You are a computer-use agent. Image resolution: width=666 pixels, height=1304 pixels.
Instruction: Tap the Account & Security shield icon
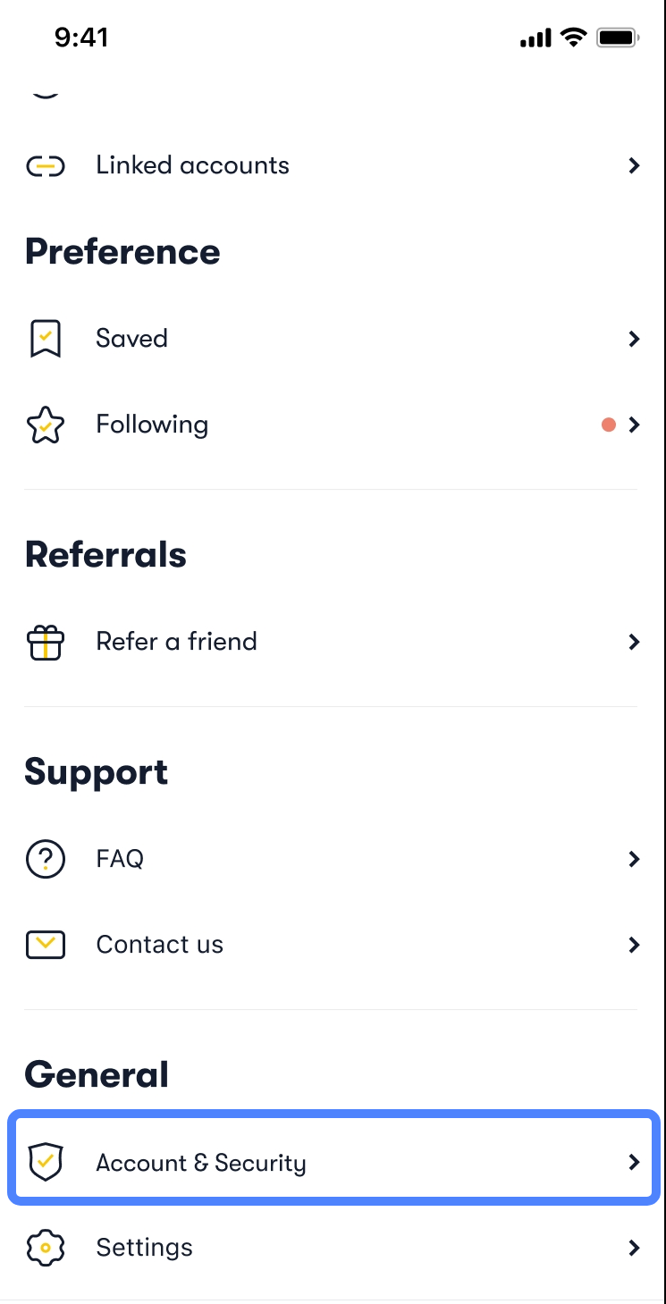tap(45, 1162)
